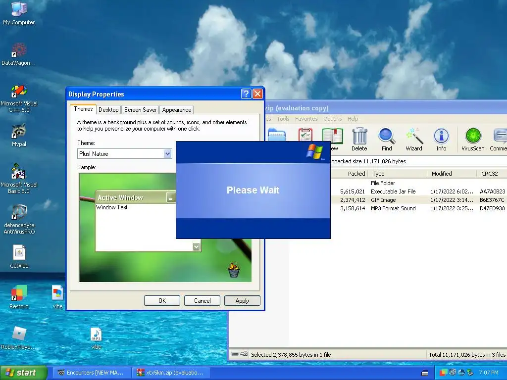The image size is (507, 380).
Task: Expand the Theme dropdown list
Action: 167,154
